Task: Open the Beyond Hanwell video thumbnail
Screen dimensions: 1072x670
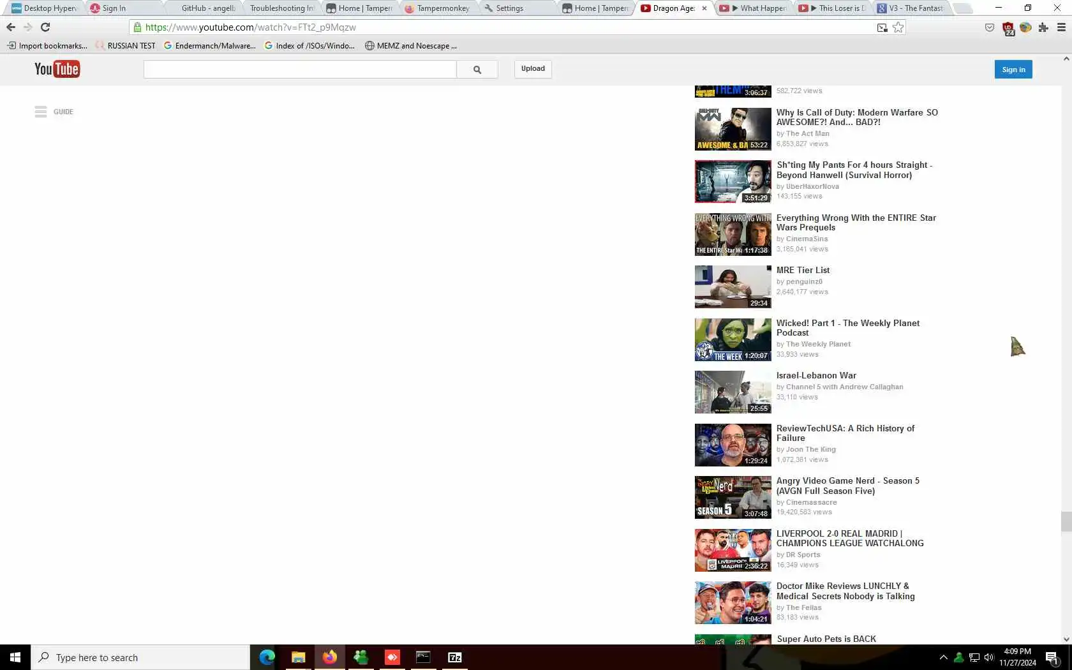Action: coord(733,182)
